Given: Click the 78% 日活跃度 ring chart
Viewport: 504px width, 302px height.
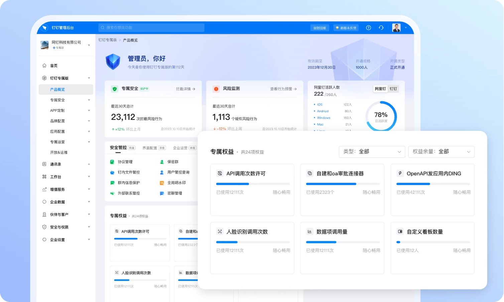Looking at the screenshot, I should point(381,117).
